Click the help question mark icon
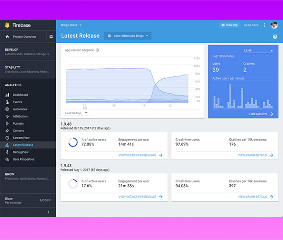 coord(275,37)
